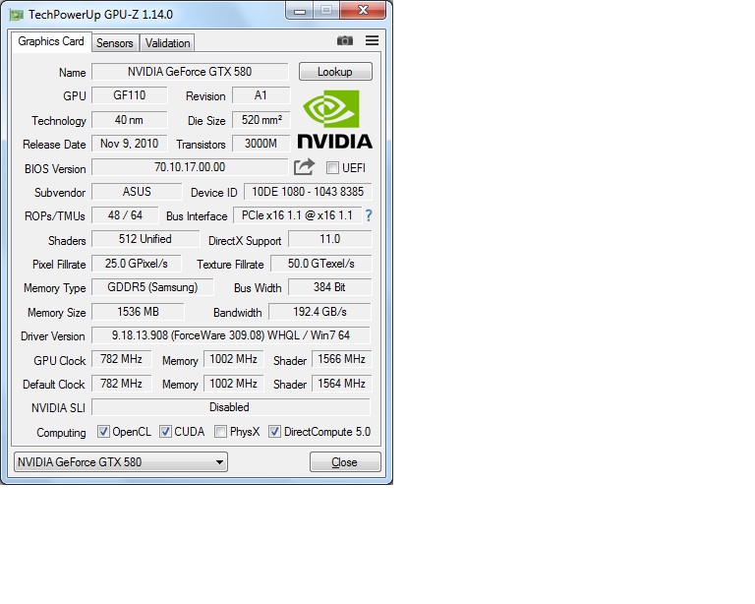Click the Name field NVIDIA GeForce GTX 580

[190, 72]
